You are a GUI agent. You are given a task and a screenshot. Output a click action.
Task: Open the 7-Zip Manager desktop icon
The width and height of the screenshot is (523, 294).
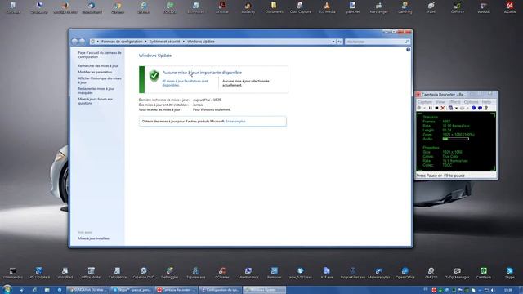(x=457, y=273)
